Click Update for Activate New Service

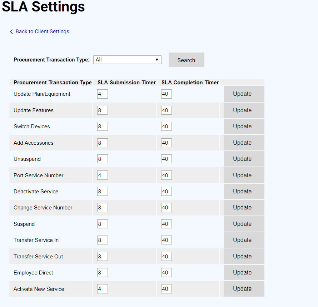pyautogui.click(x=242, y=289)
